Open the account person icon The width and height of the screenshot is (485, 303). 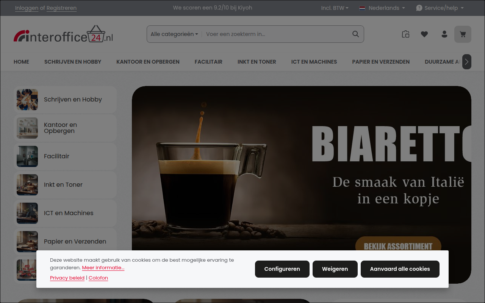(x=444, y=34)
